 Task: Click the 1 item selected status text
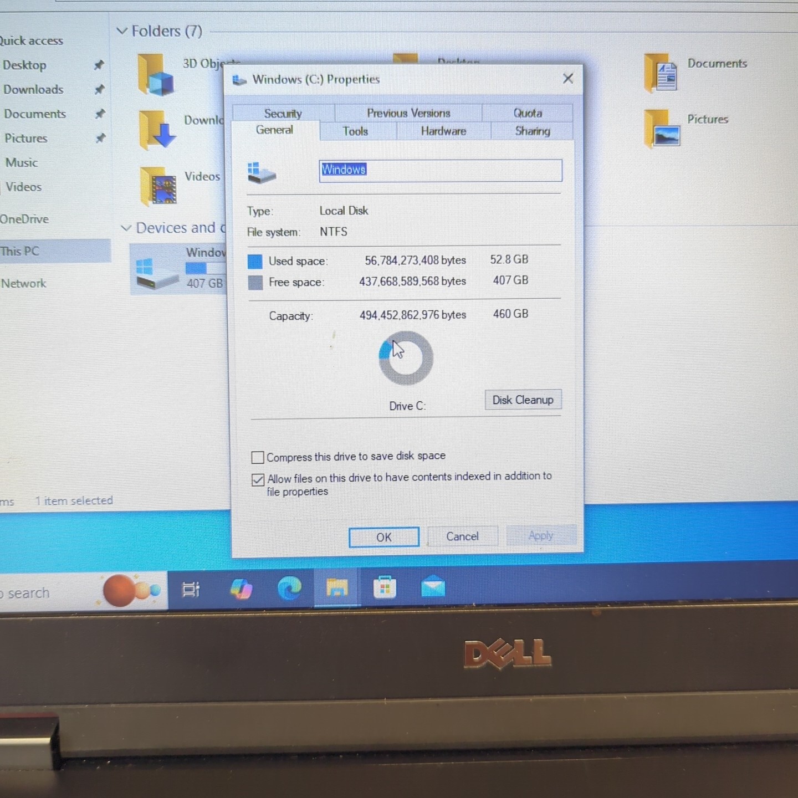pyautogui.click(x=74, y=500)
